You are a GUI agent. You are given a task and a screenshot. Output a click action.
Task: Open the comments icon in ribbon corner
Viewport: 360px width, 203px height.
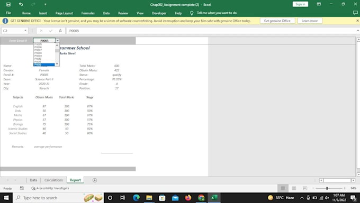click(x=355, y=13)
